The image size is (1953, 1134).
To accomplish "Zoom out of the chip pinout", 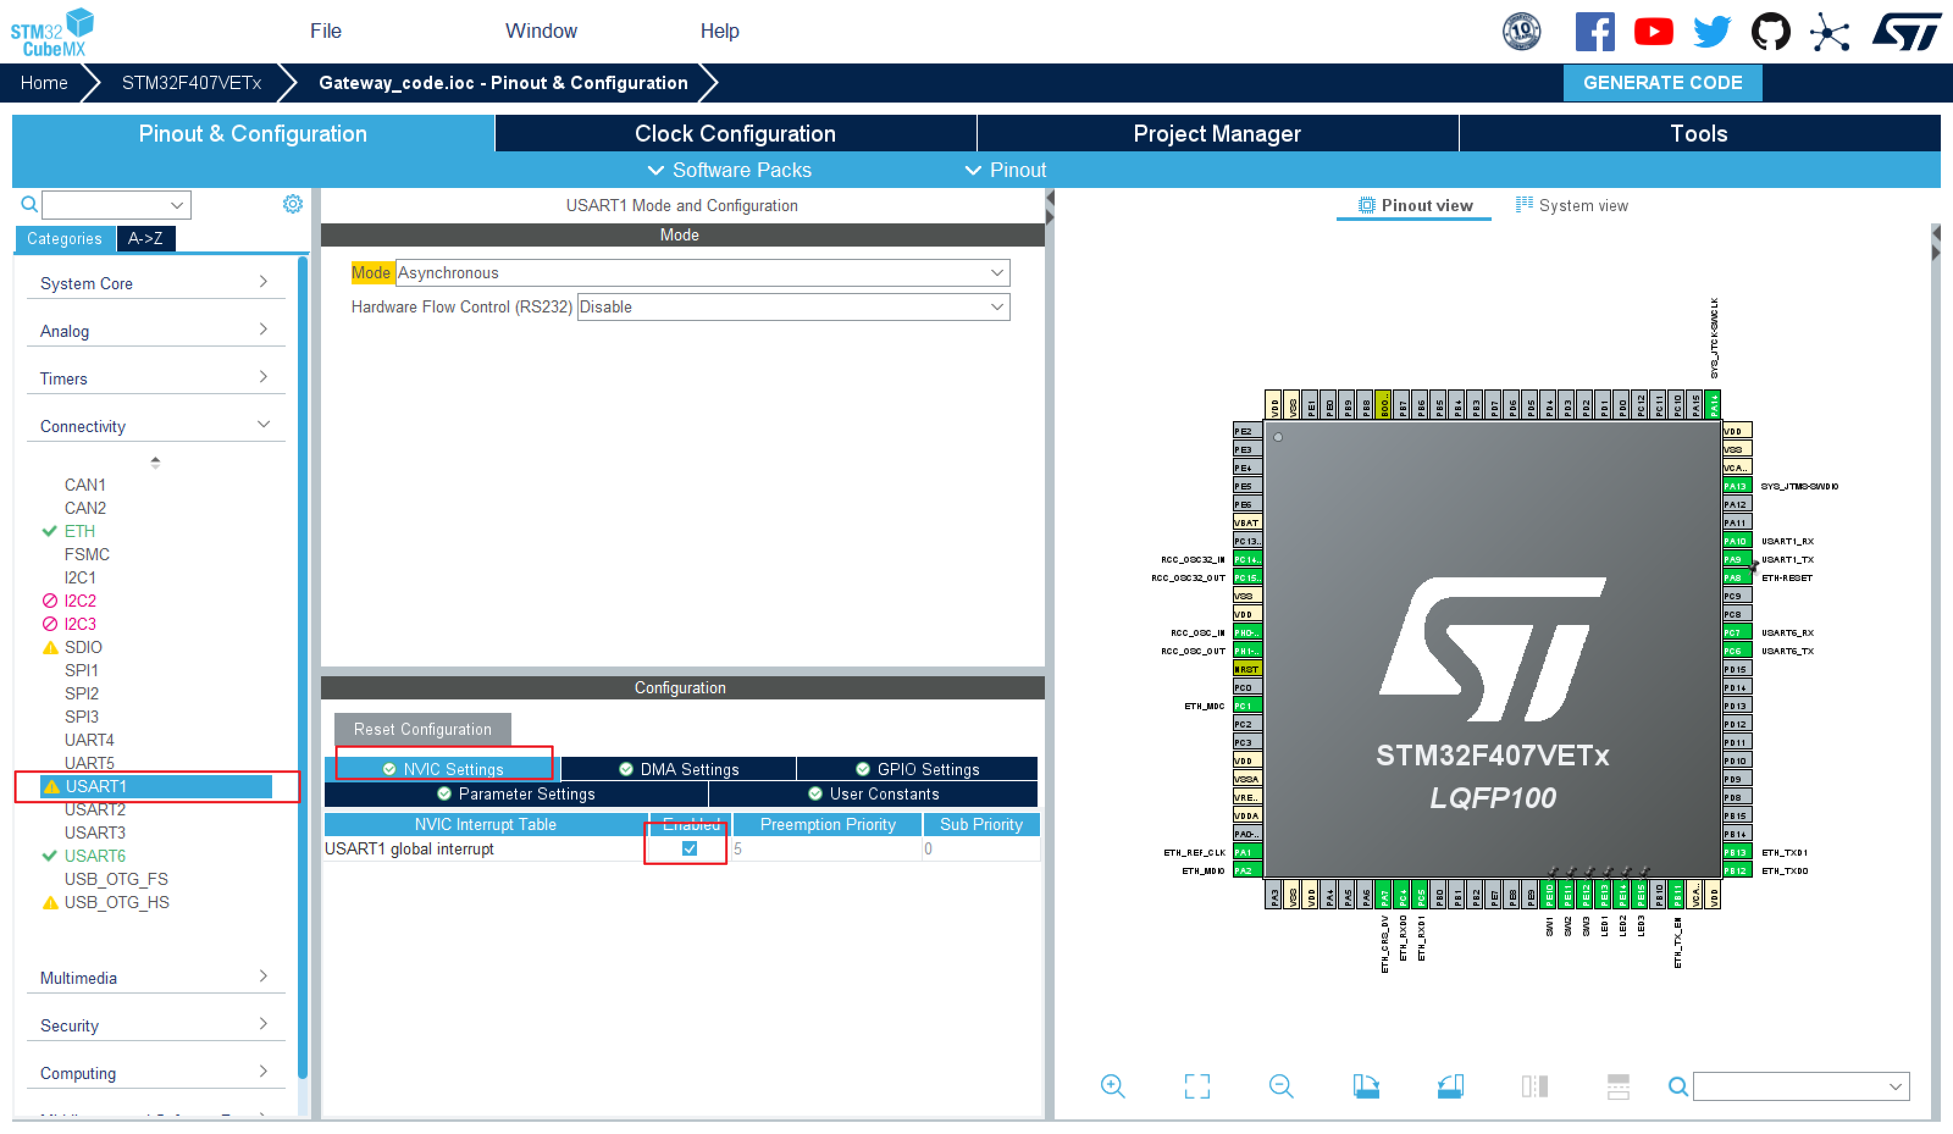I will 1280,1086.
